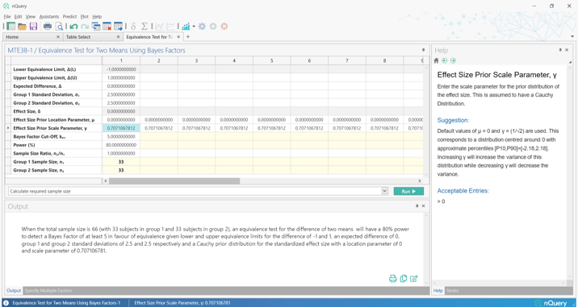This screenshot has height=307, width=578.
Task: Open the View menu
Action: pos(31,17)
